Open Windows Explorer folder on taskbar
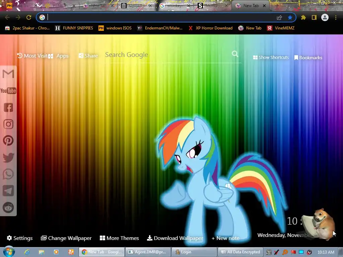The width and height of the screenshot is (343, 257). click(x=41, y=252)
